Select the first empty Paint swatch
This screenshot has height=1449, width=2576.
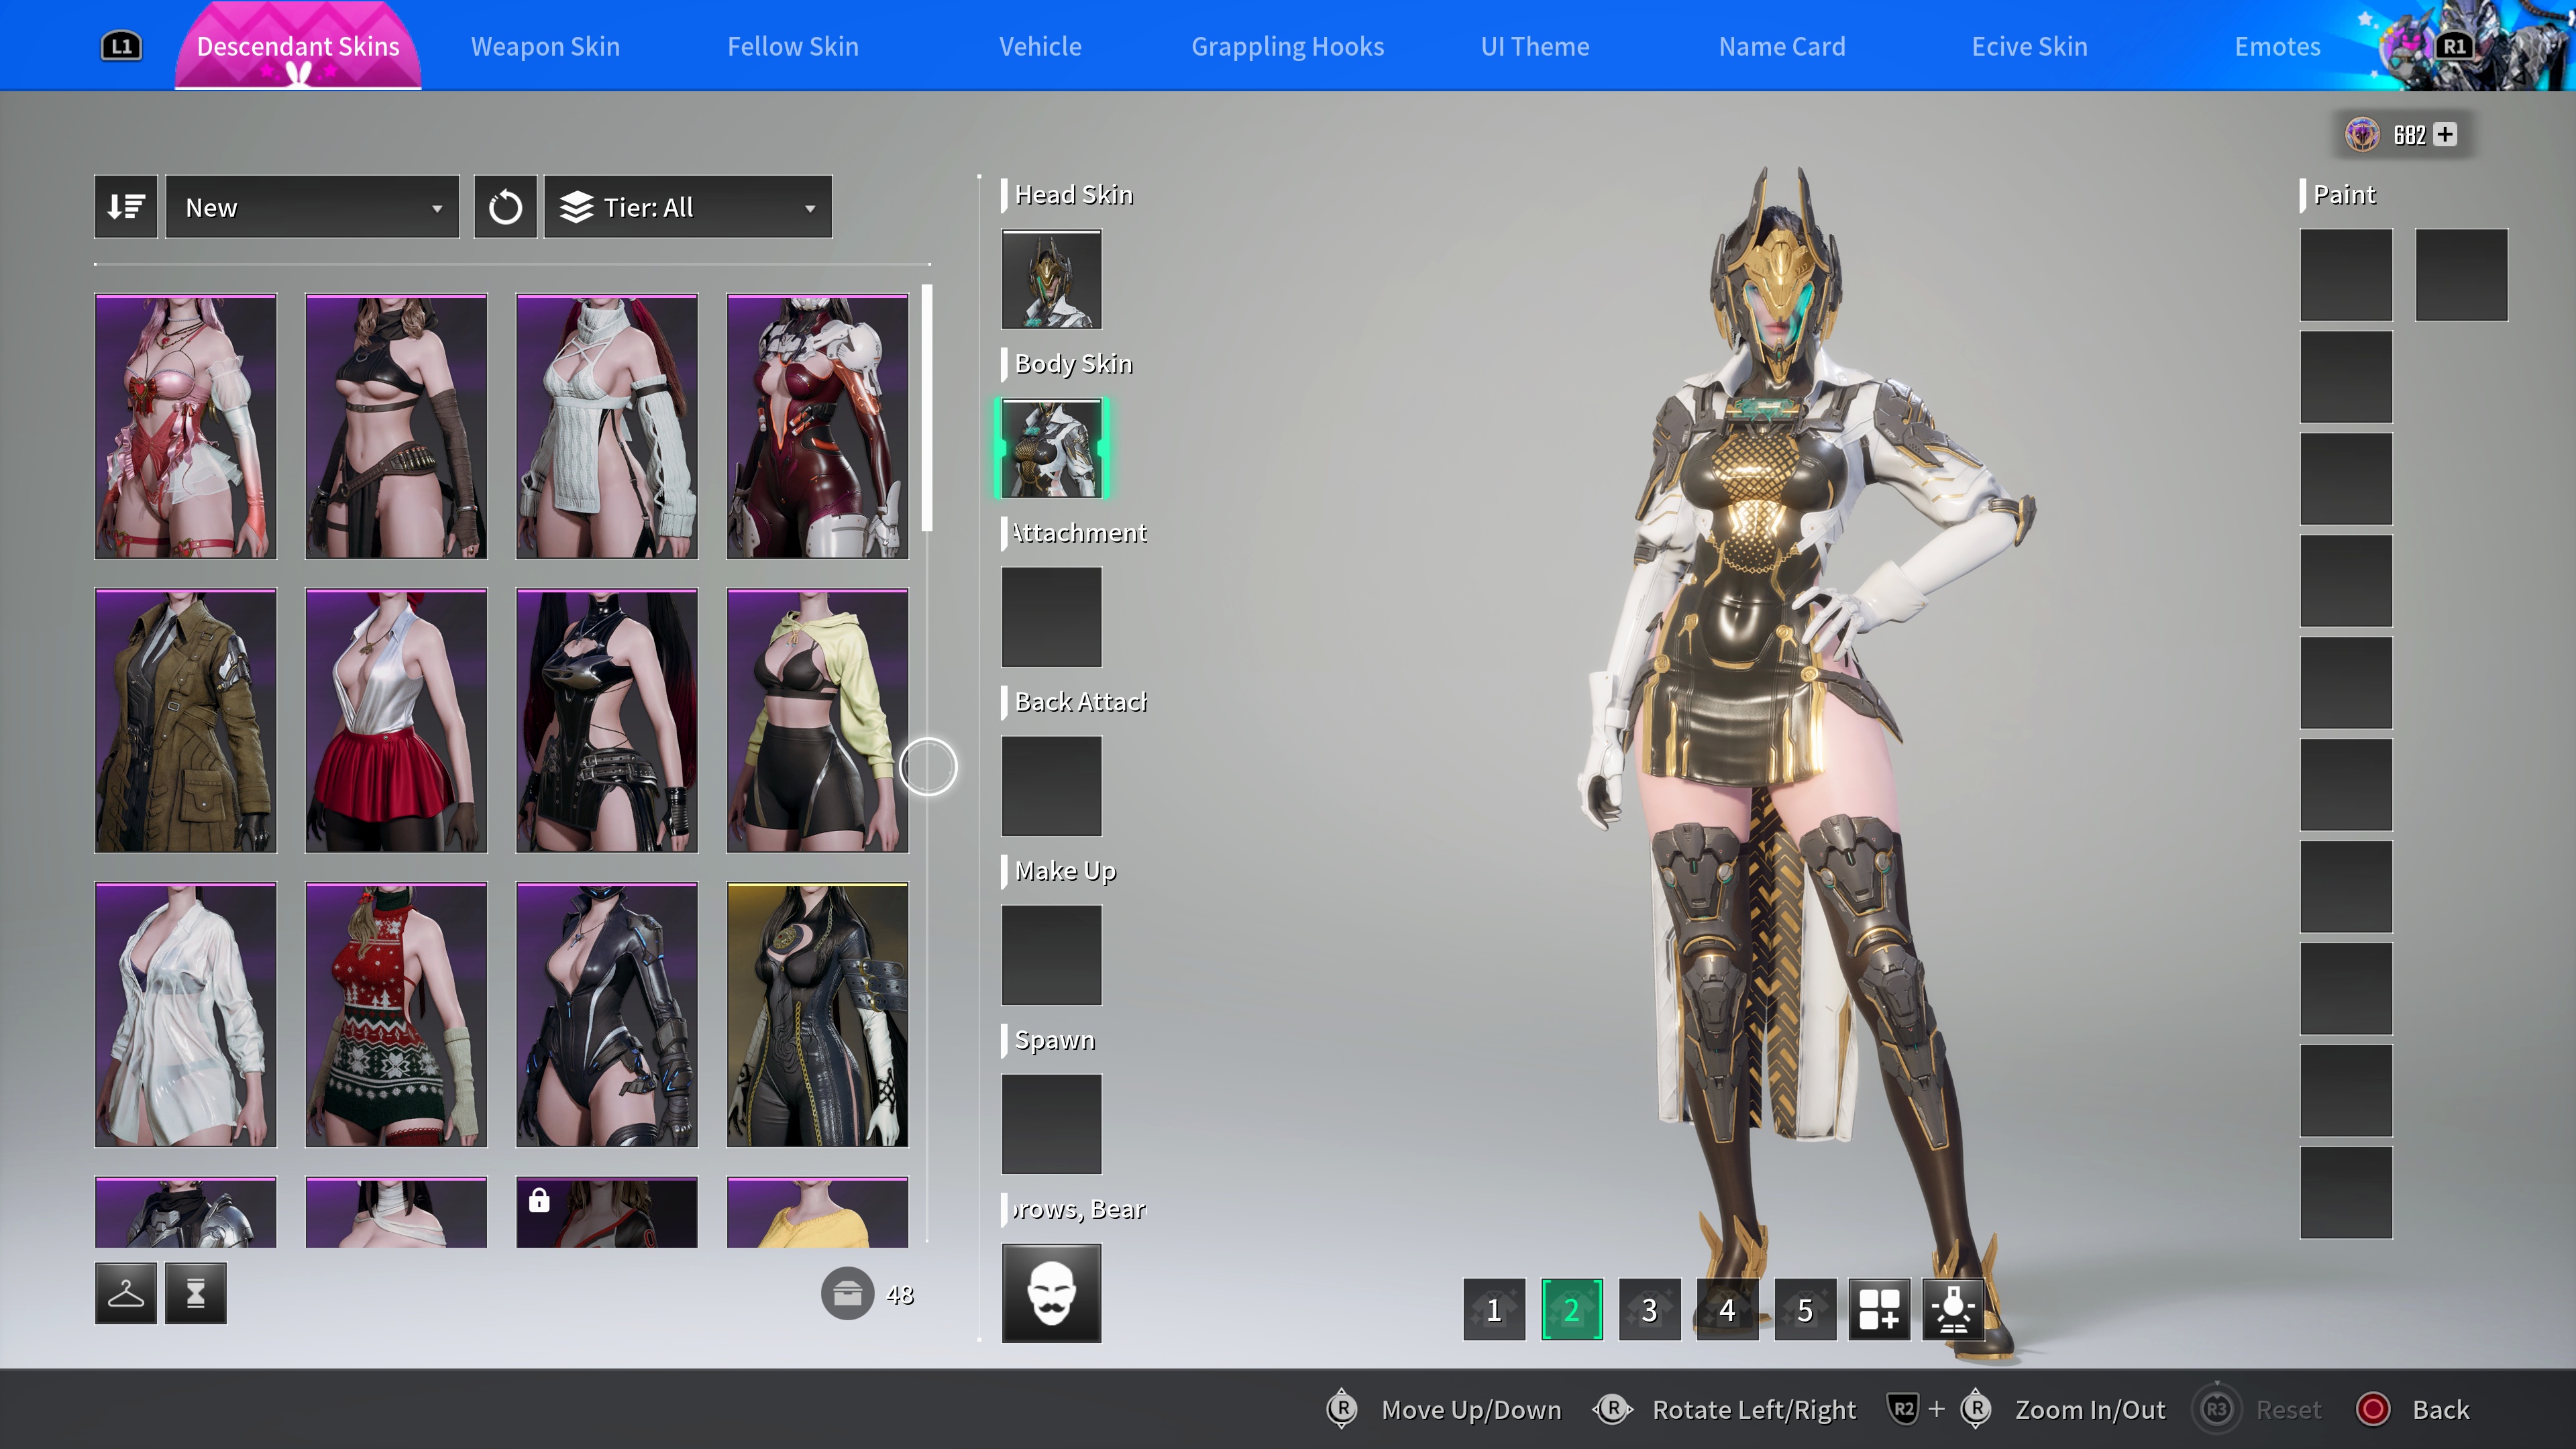point(2345,275)
